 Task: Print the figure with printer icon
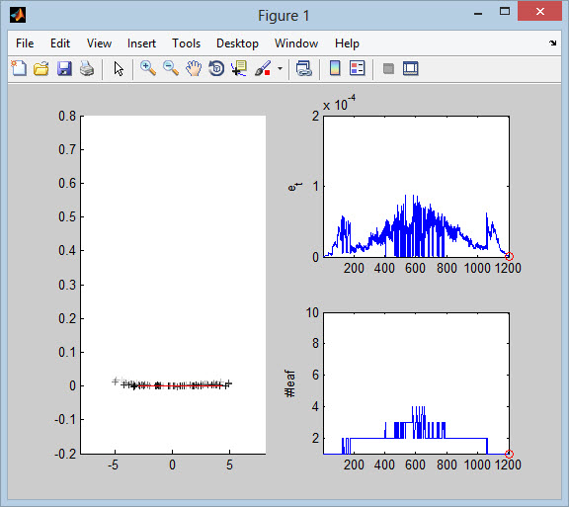tap(87, 68)
